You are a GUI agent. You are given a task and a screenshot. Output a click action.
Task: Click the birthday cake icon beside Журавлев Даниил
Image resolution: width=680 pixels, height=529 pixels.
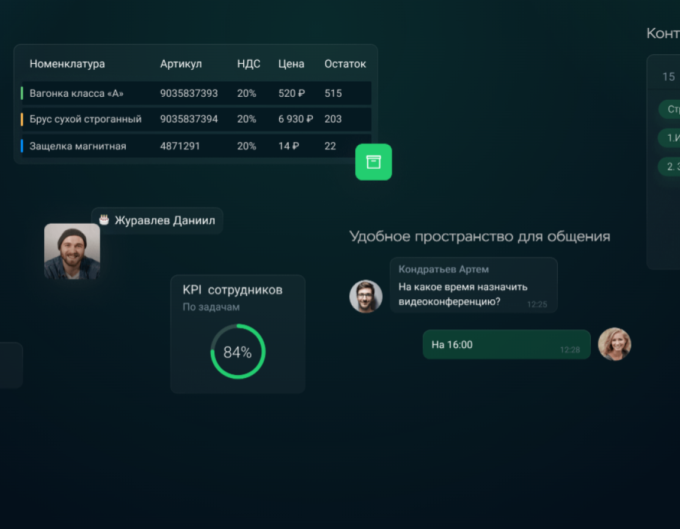coord(104,220)
